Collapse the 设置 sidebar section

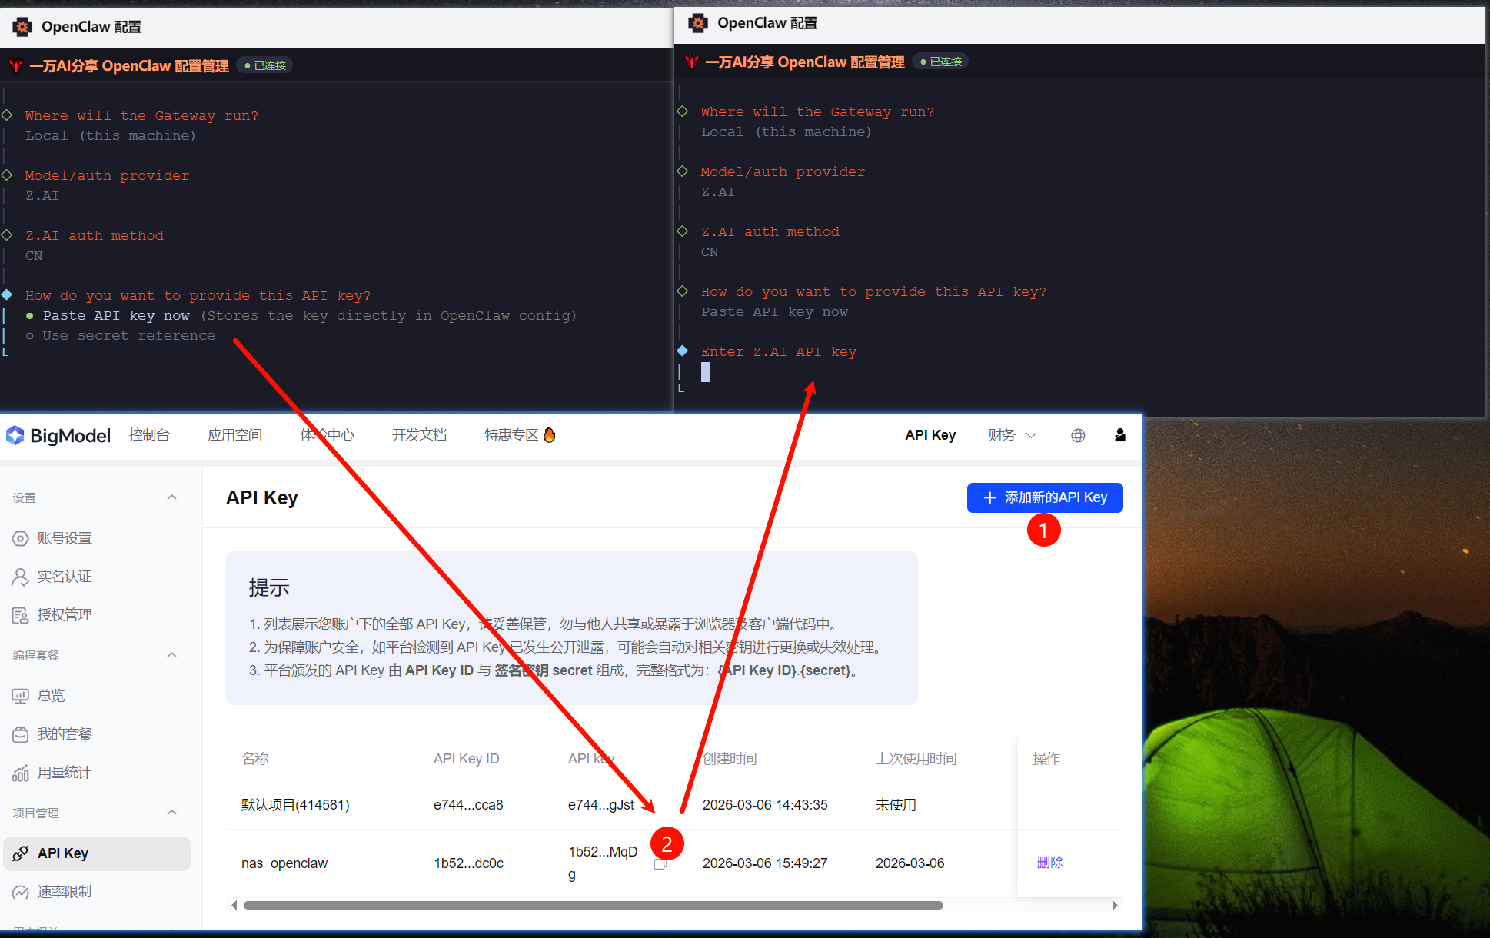pos(171,497)
